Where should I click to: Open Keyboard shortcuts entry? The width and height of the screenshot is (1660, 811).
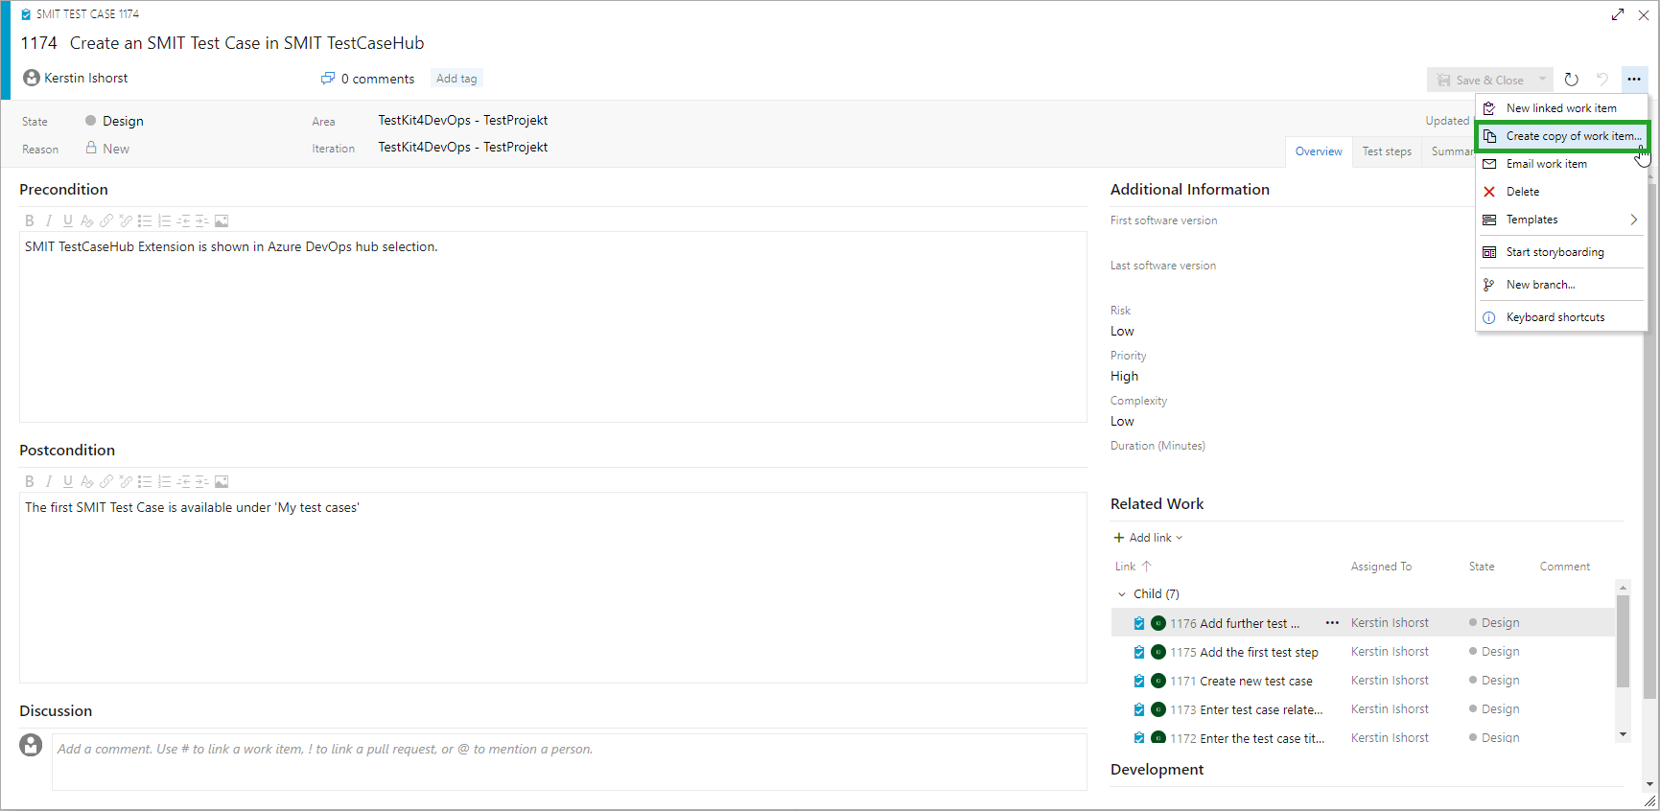(x=1561, y=317)
